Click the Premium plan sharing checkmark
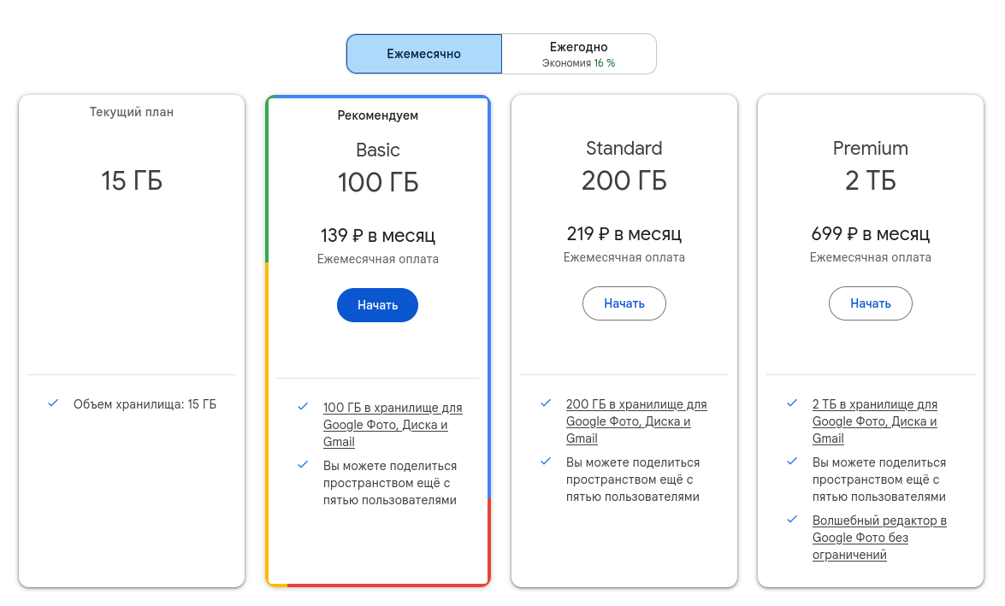 (x=792, y=462)
